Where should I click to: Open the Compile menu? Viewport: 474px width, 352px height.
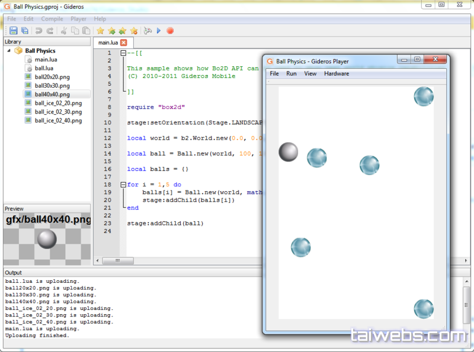pyautogui.click(x=52, y=19)
